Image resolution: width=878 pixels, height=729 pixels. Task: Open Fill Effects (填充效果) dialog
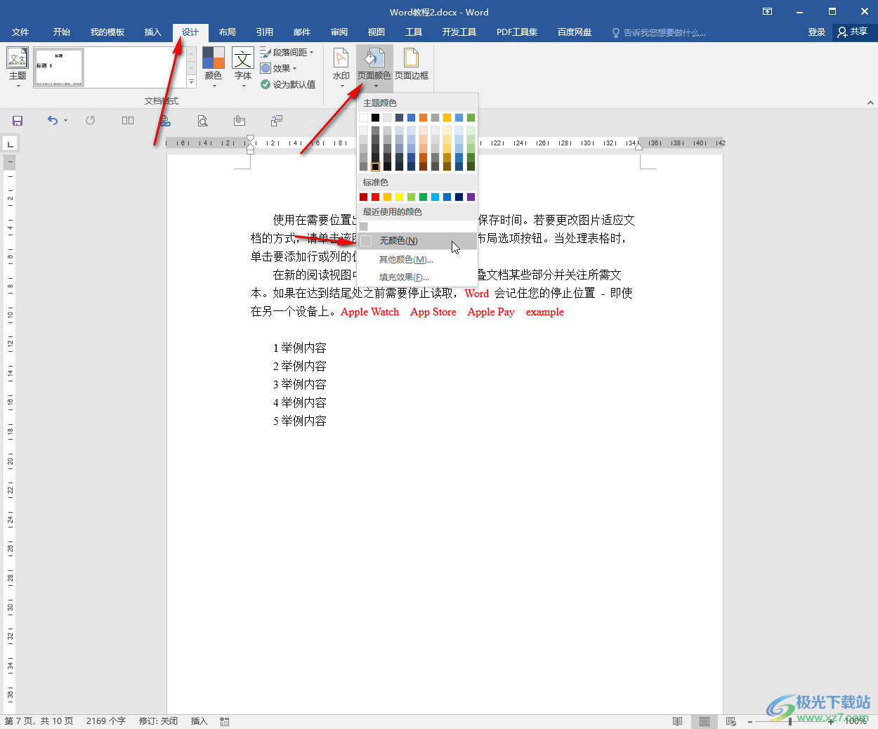[417, 277]
